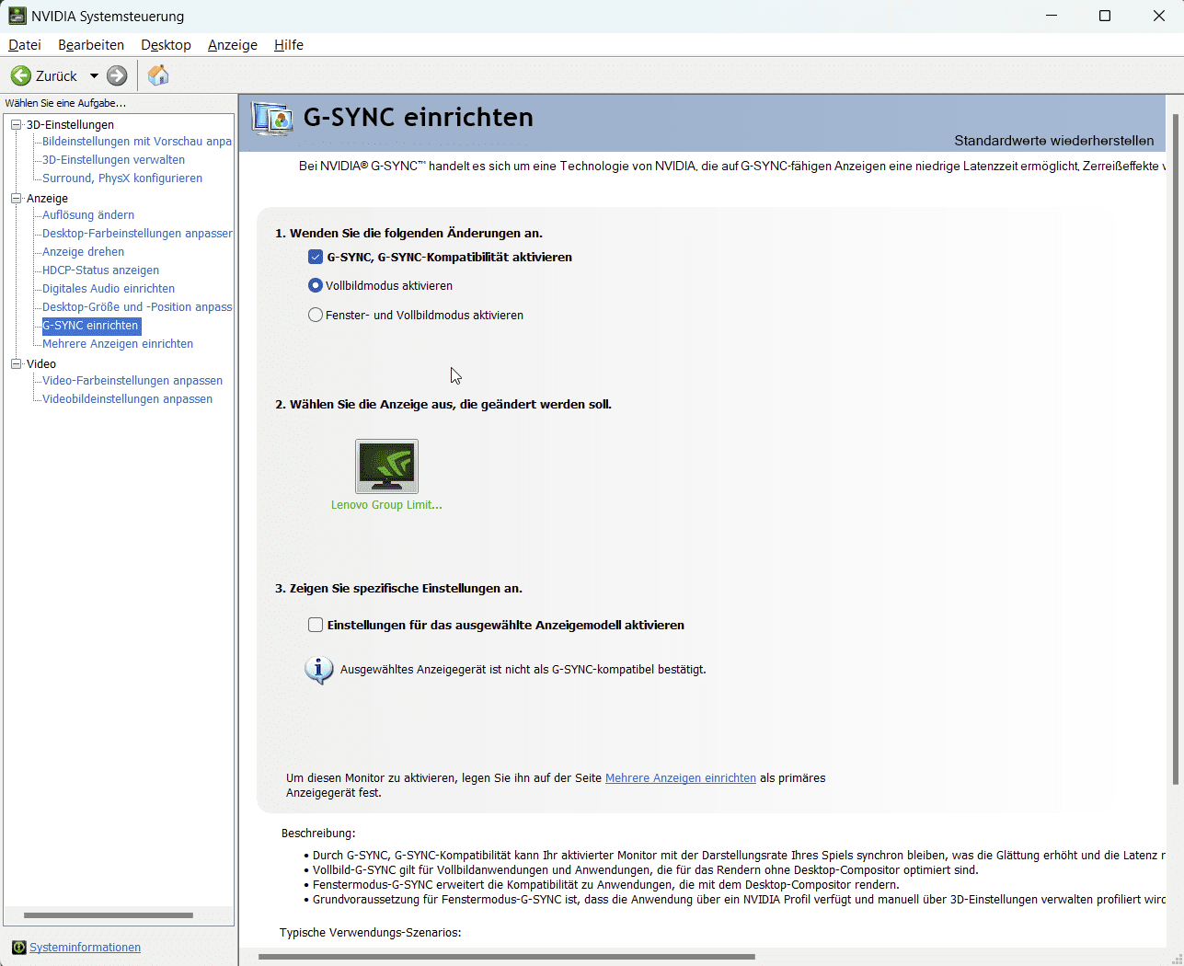Open Bildeinstellungen mit Vorschau anpassen
Image resolution: width=1184 pixels, height=966 pixels.
(x=137, y=142)
